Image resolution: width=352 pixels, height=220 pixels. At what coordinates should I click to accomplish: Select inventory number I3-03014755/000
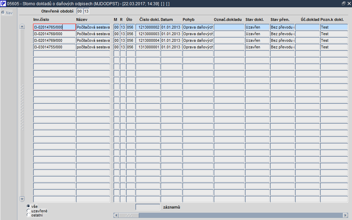pos(54,47)
